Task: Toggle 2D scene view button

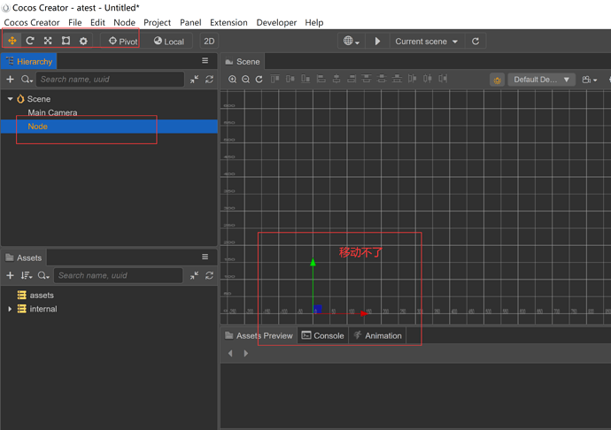Action: pos(209,41)
